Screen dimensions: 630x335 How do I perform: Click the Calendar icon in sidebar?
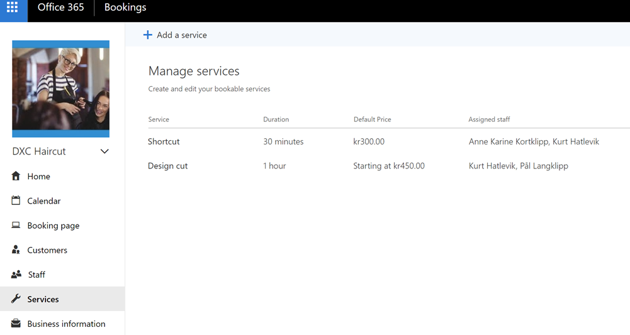(x=16, y=200)
